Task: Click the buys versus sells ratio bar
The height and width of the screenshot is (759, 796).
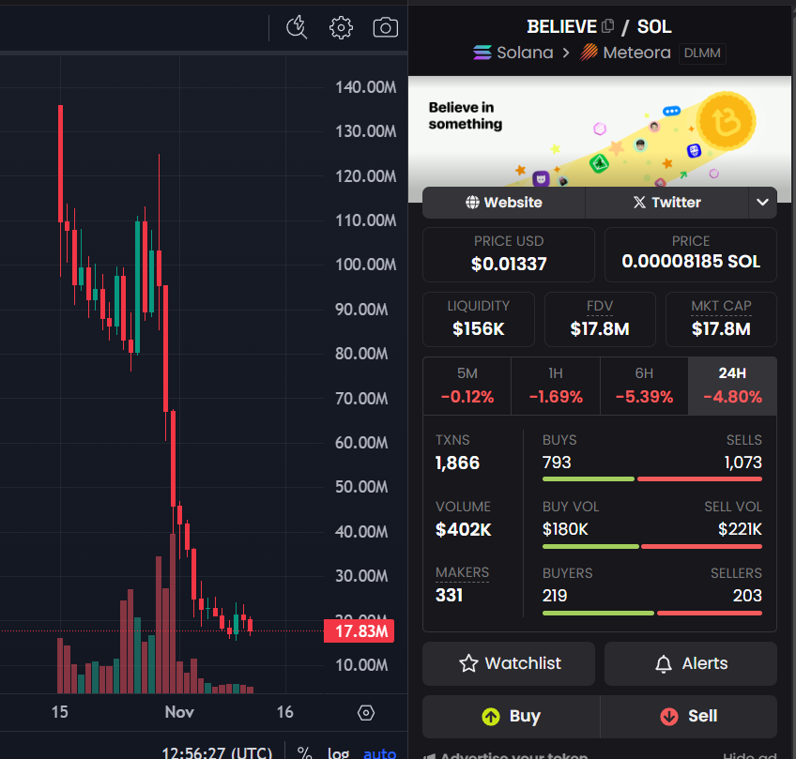Action: pyautogui.click(x=651, y=478)
